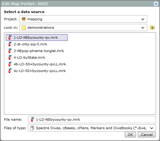This screenshot has width=160, height=141.
Task: Click marker icon beside 4b-LD-50+bycounty-qvLL.mrk
Action: click(x=10, y=64)
